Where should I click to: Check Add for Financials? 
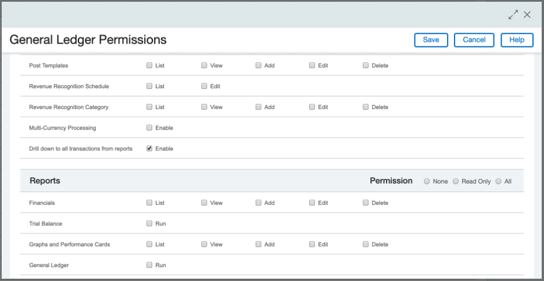tap(258, 203)
